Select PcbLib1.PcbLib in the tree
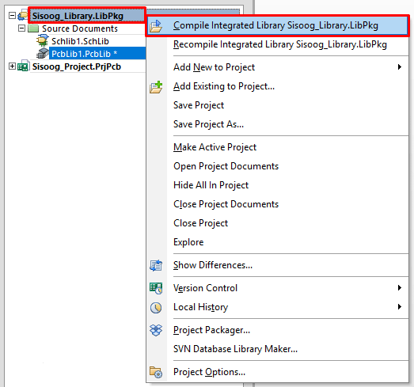Viewport: 414px width, 387px height. pyautogui.click(x=84, y=54)
